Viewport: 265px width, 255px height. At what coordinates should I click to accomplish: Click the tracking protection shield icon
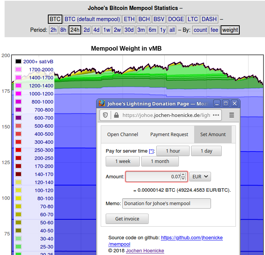105,115
